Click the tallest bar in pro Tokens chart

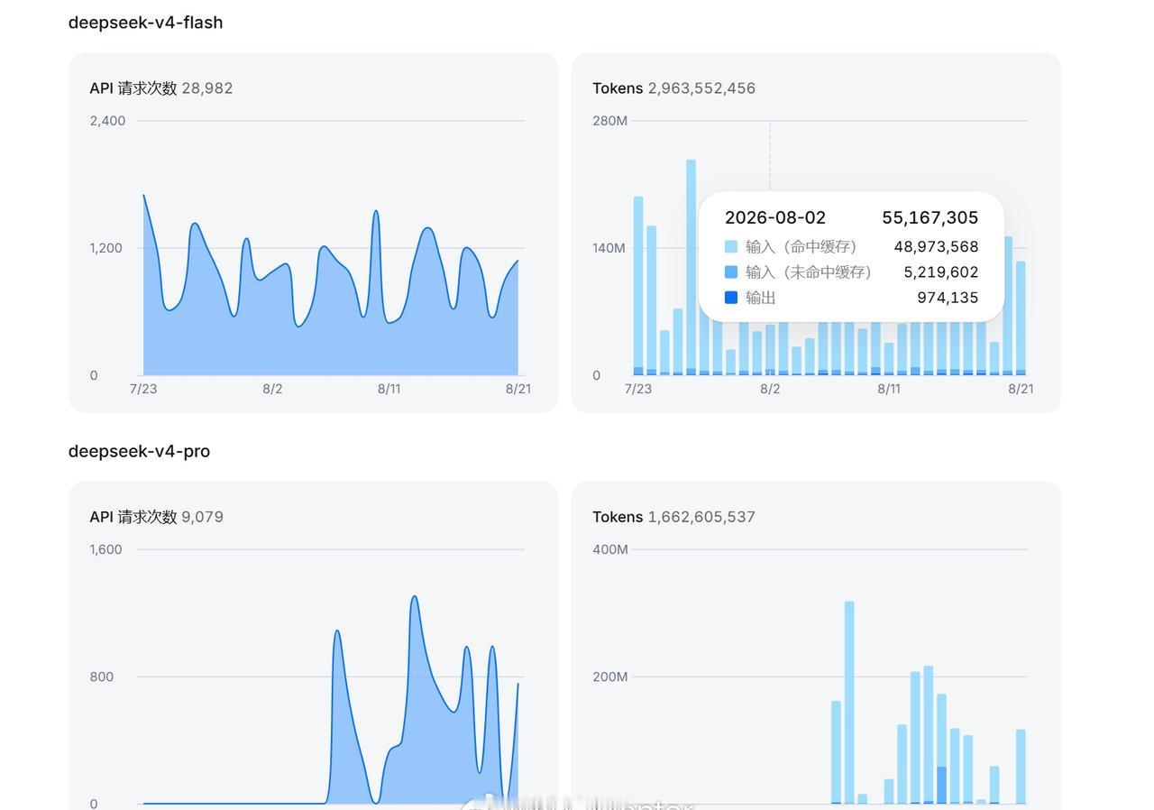click(x=849, y=702)
